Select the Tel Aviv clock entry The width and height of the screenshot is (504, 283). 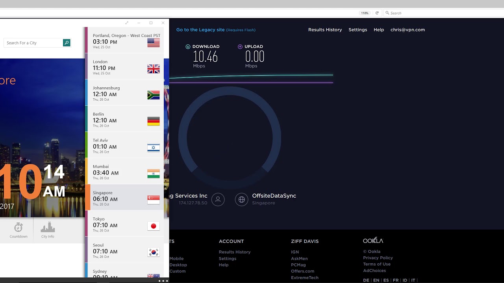pos(124,145)
